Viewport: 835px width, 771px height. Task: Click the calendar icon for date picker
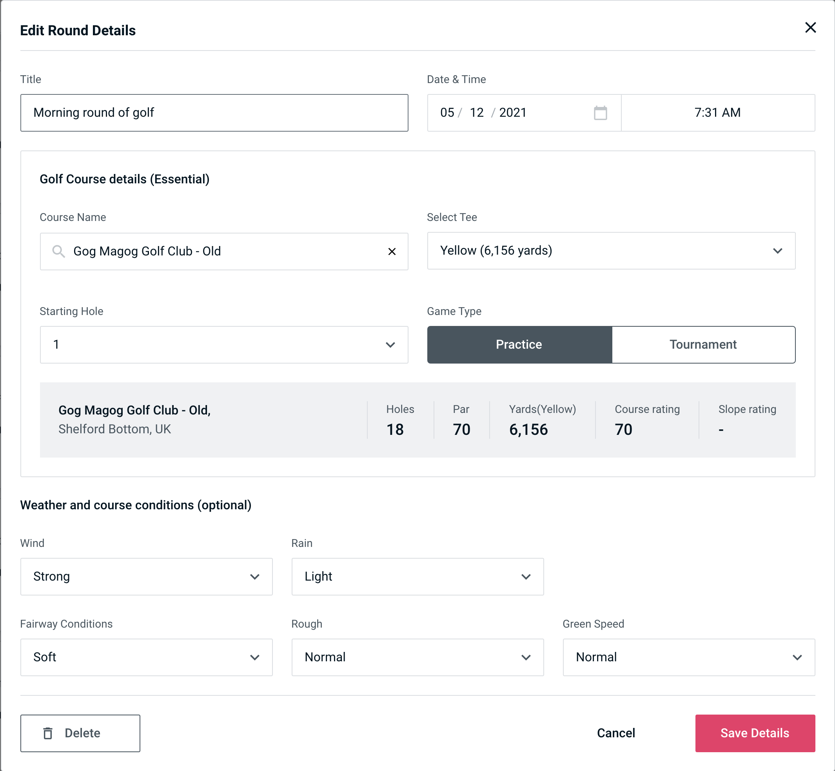point(601,112)
